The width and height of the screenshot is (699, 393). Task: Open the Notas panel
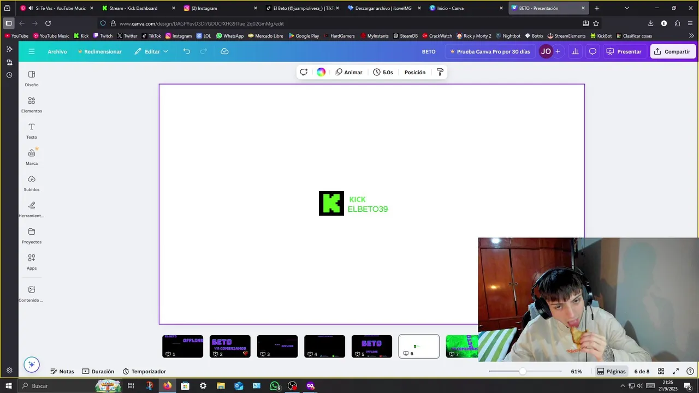(x=62, y=371)
